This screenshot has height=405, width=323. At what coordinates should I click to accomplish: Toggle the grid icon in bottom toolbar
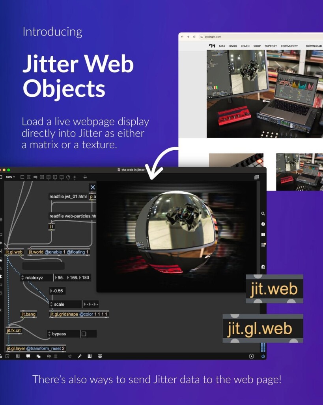pos(55,356)
